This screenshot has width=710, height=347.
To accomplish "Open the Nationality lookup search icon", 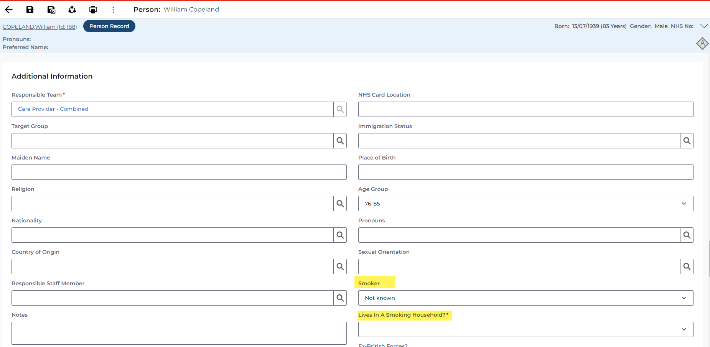I will (340, 235).
